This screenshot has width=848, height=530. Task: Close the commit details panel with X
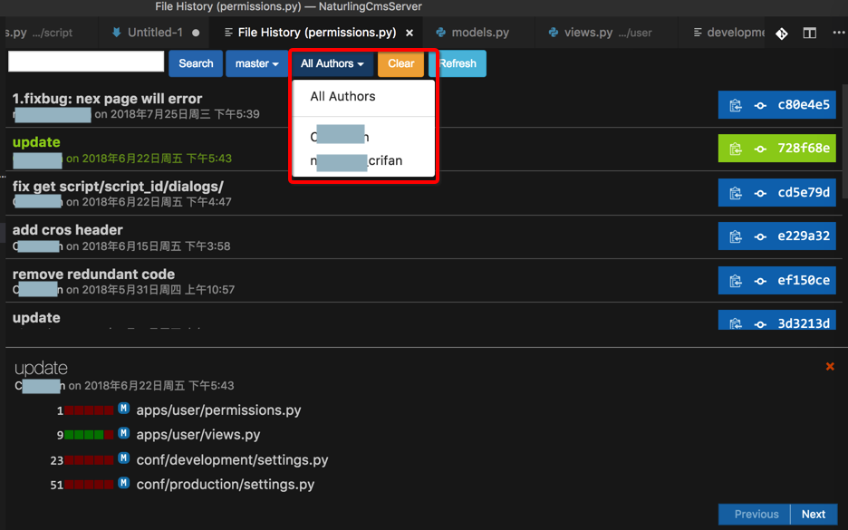[830, 367]
